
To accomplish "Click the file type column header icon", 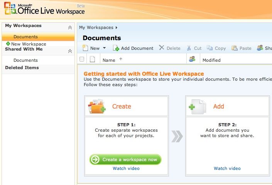I will (x=92, y=59).
